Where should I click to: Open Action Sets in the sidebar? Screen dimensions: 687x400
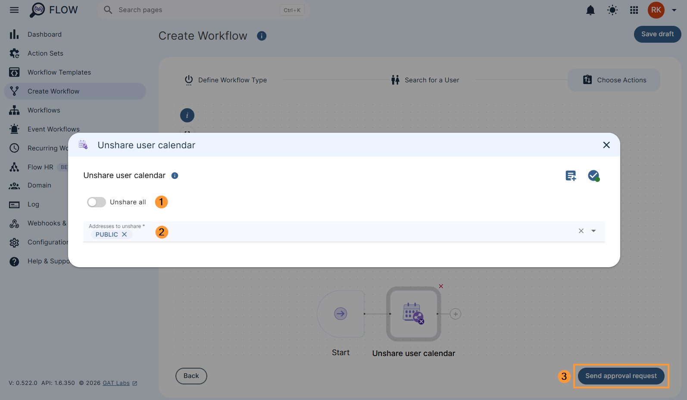coord(75,53)
